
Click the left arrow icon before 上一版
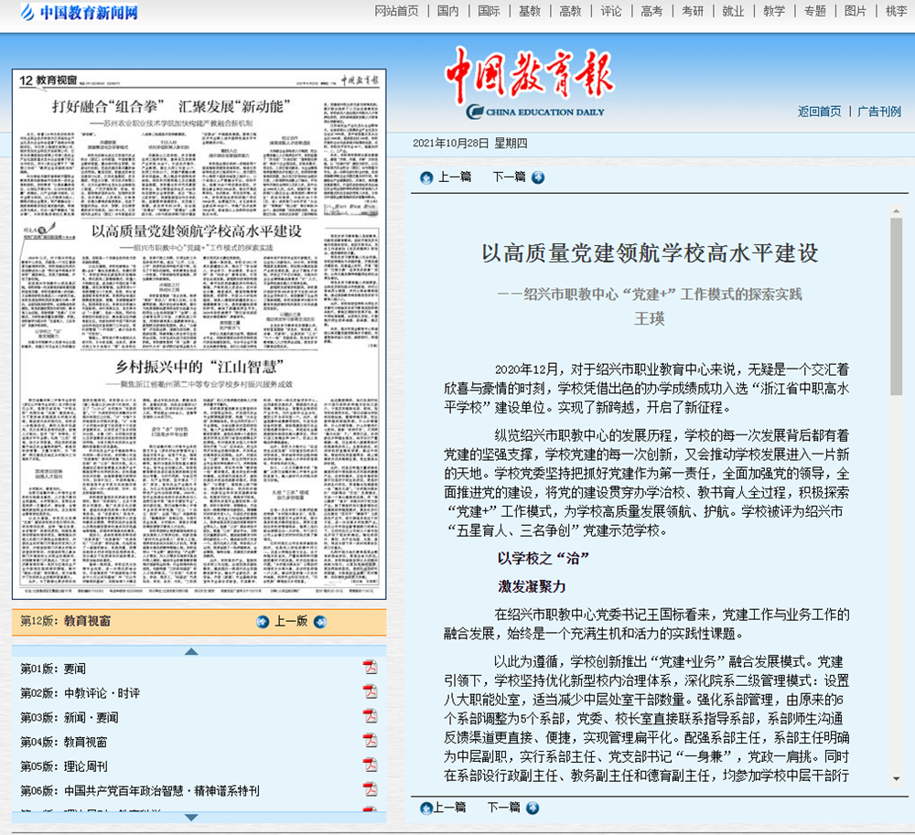click(x=264, y=622)
